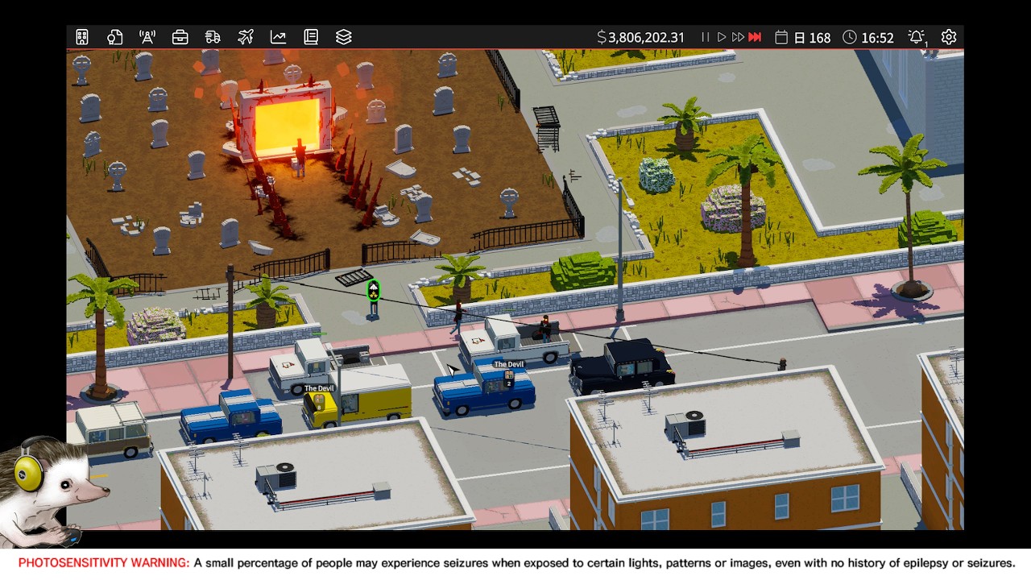Screen dimensions: 1031x580
Task: Select the black taxi cab
Action: pyautogui.click(x=622, y=366)
